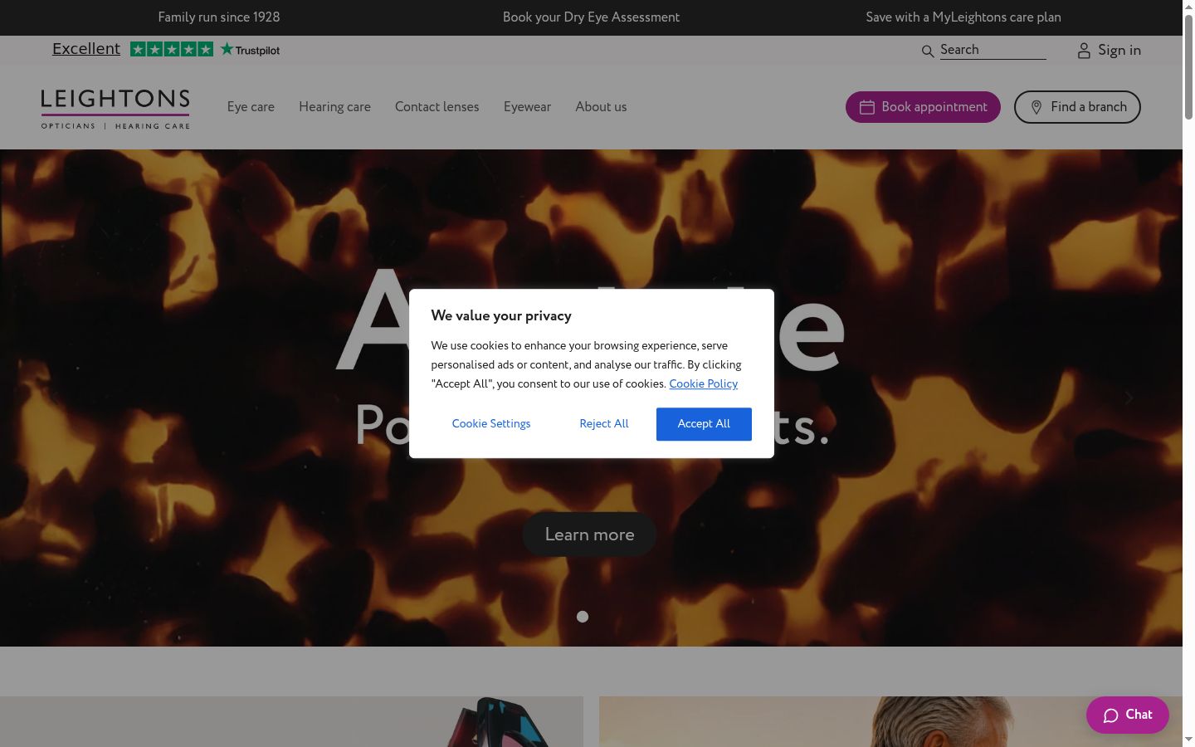This screenshot has height=747, width=1195.
Task: Open Cookie Settings
Action: click(491, 424)
